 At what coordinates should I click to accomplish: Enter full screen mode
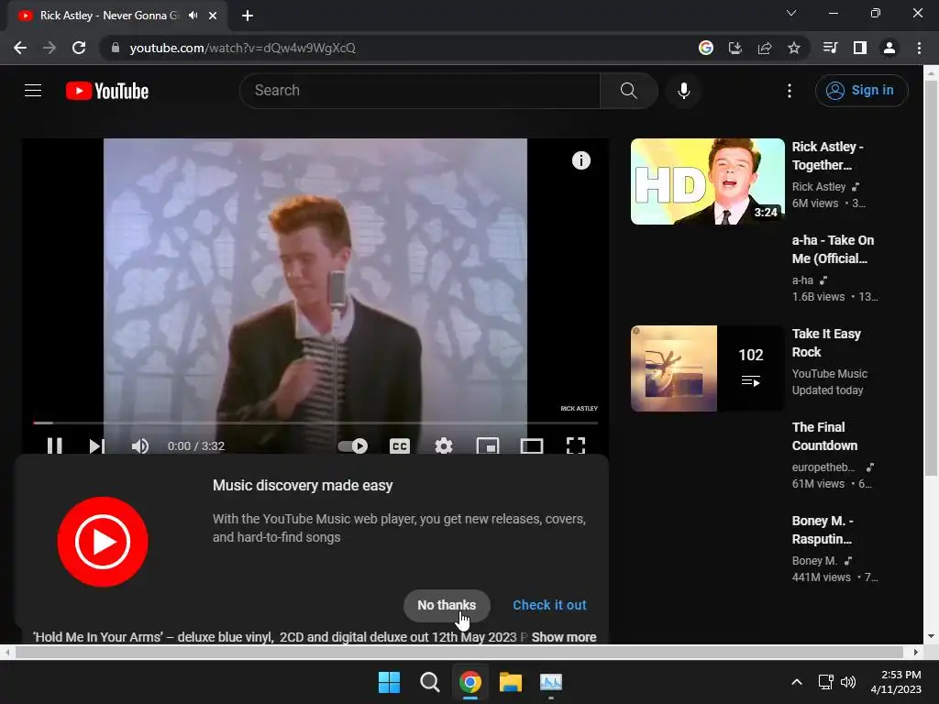[x=576, y=446]
